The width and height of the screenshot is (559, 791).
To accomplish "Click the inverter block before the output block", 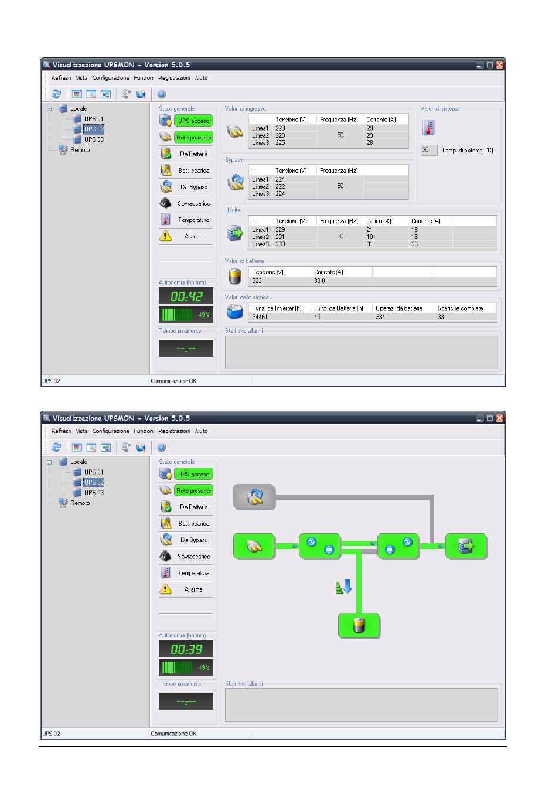I will (x=398, y=546).
